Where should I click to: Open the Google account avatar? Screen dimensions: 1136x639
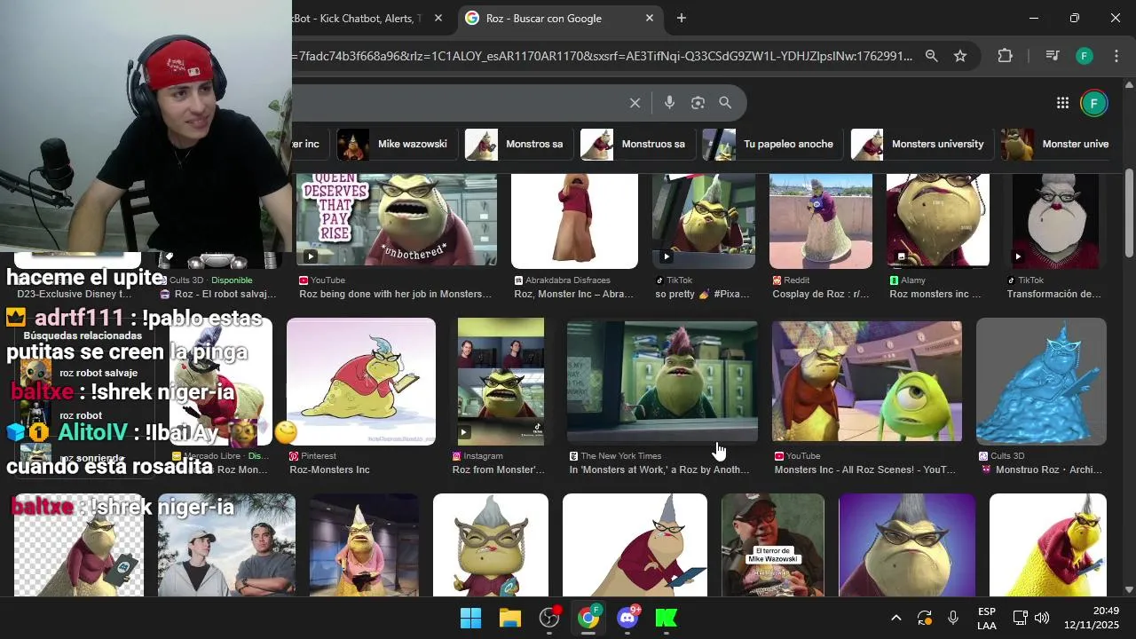point(1094,103)
